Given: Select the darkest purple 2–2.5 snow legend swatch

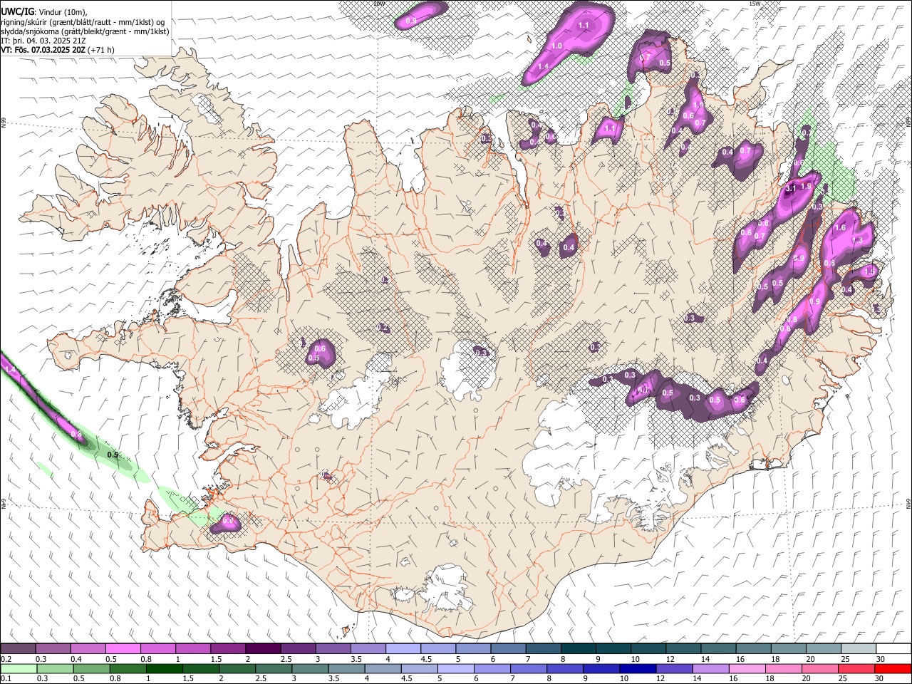Looking at the screenshot, I should [x=262, y=649].
